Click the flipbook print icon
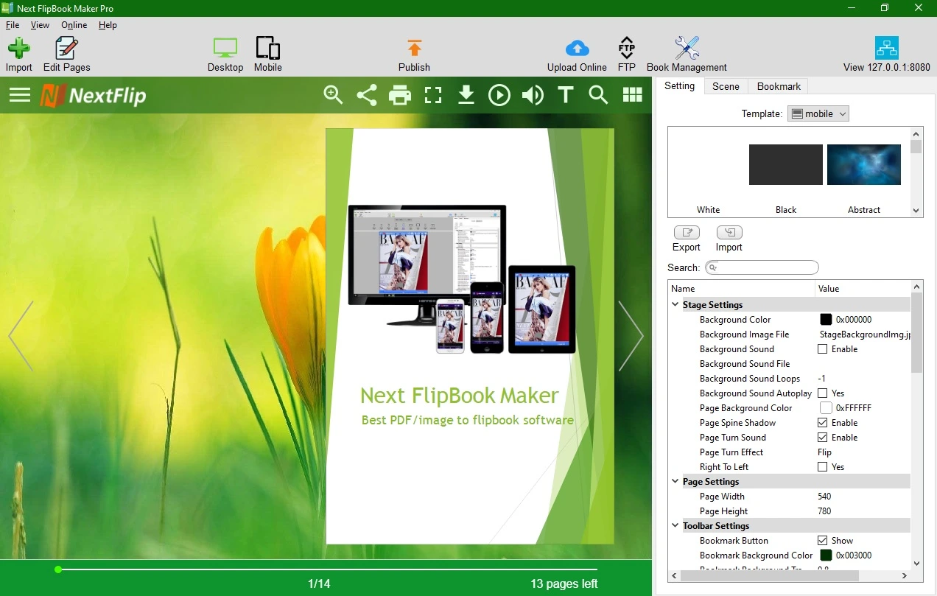937x596 pixels. pos(400,95)
